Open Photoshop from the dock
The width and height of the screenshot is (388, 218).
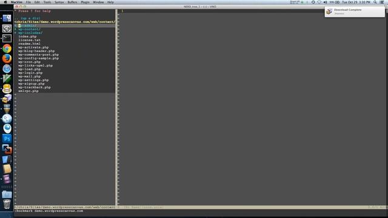[x=7, y=139]
